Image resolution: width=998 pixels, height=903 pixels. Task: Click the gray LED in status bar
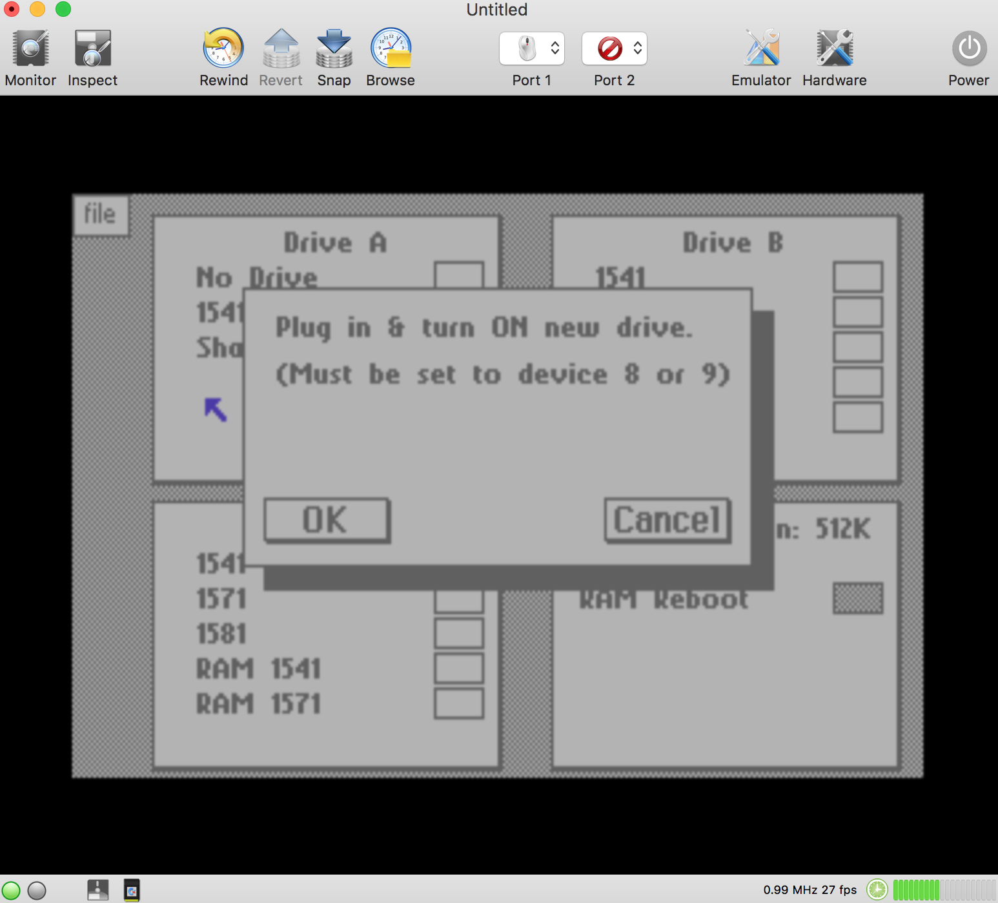pos(37,891)
